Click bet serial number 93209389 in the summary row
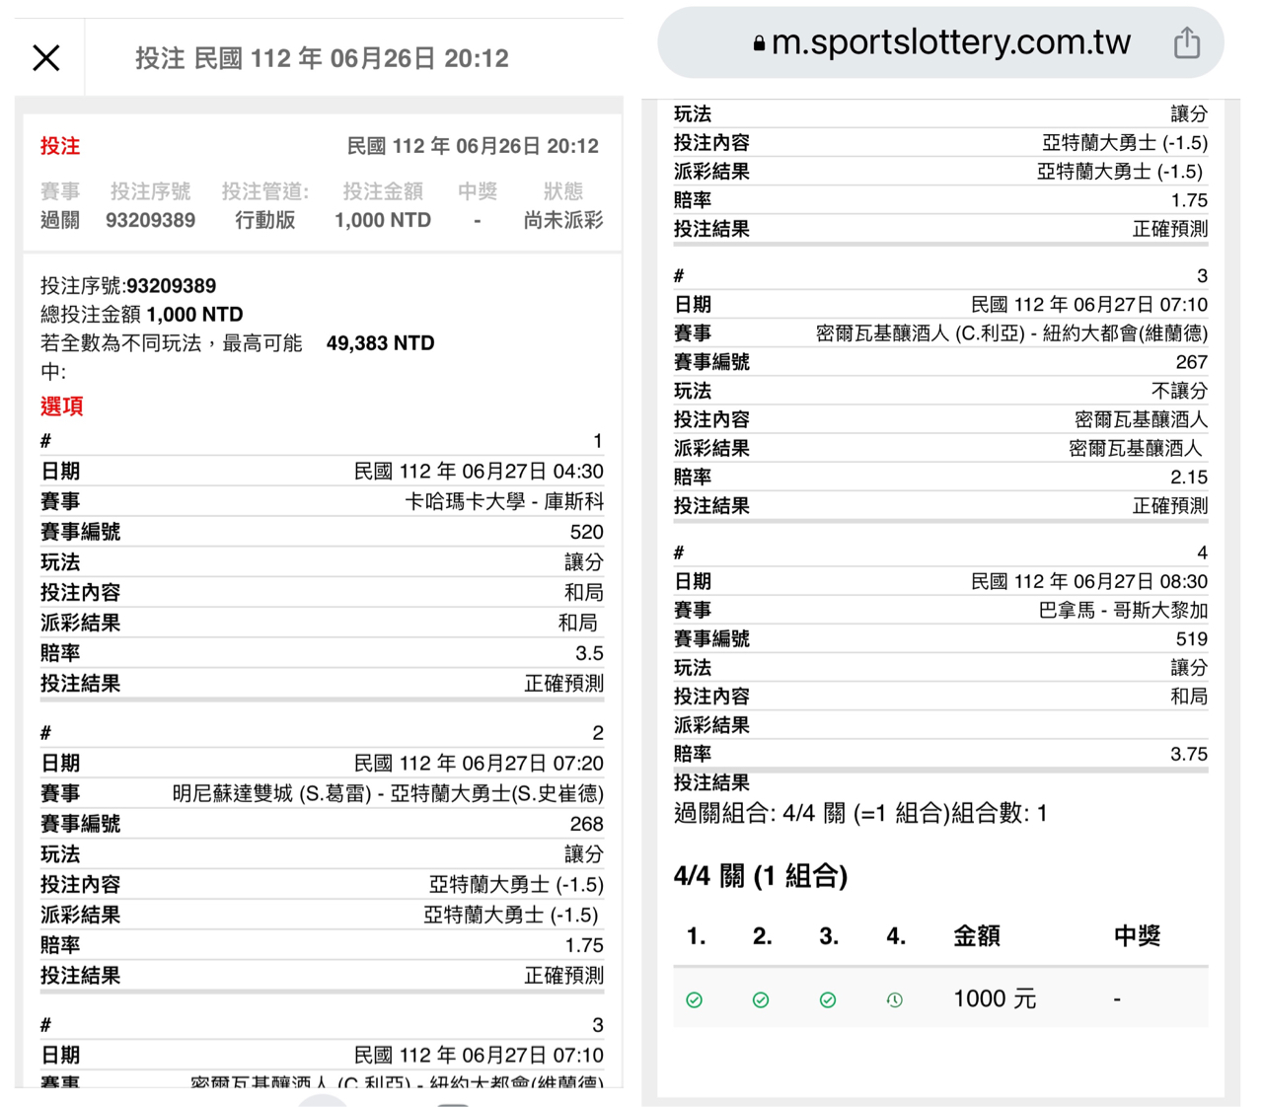 coord(150,220)
